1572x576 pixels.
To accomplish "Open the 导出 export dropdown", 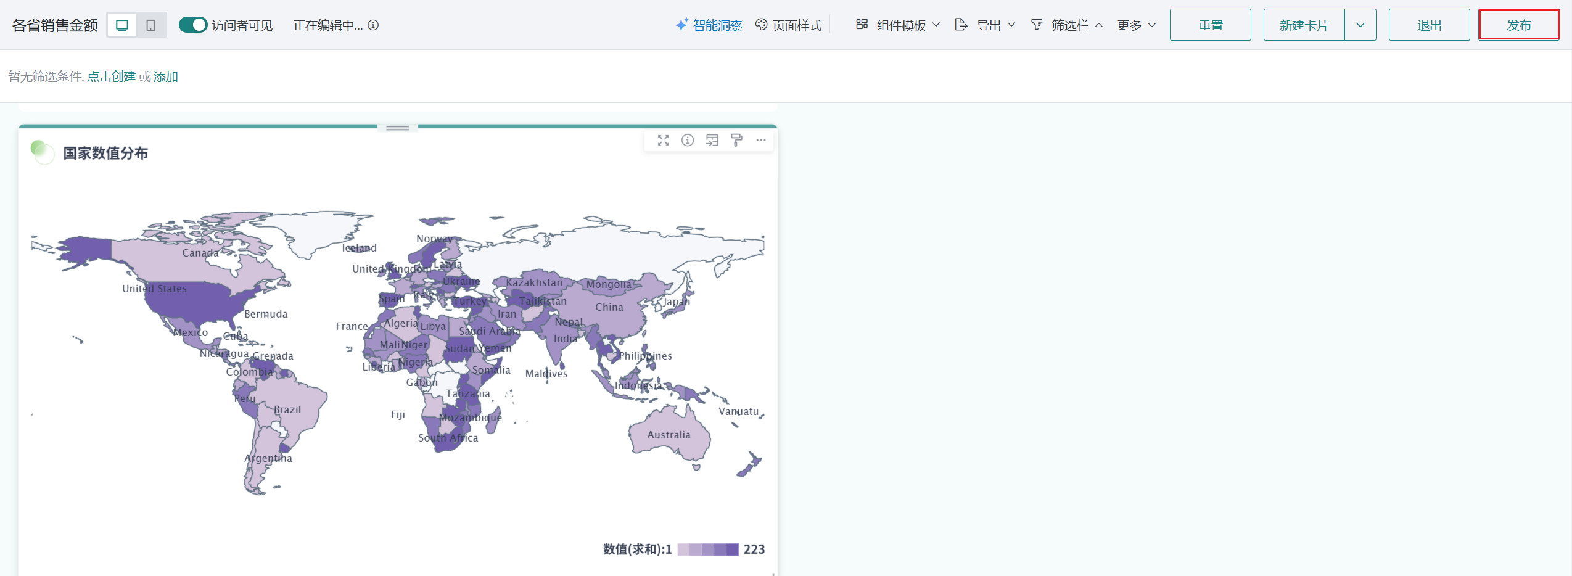I will (x=985, y=25).
